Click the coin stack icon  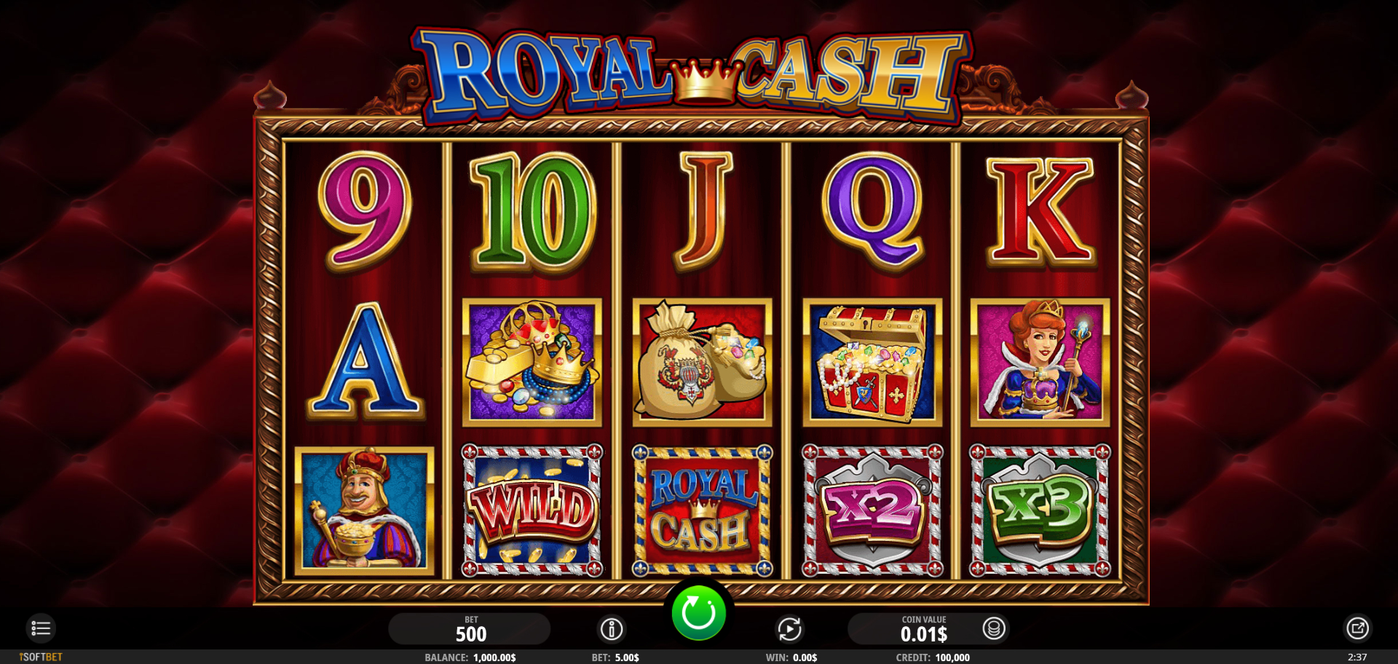click(994, 628)
